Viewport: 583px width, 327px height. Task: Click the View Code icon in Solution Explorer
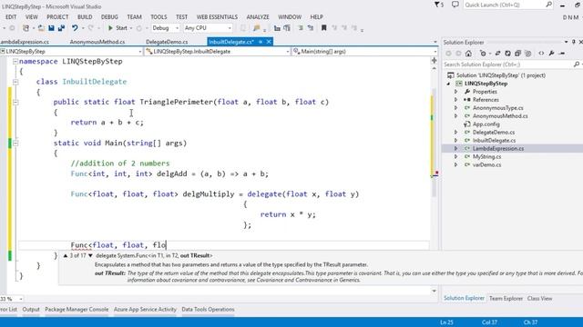[x=541, y=54]
